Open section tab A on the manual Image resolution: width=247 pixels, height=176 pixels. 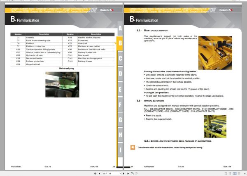(120, 28)
